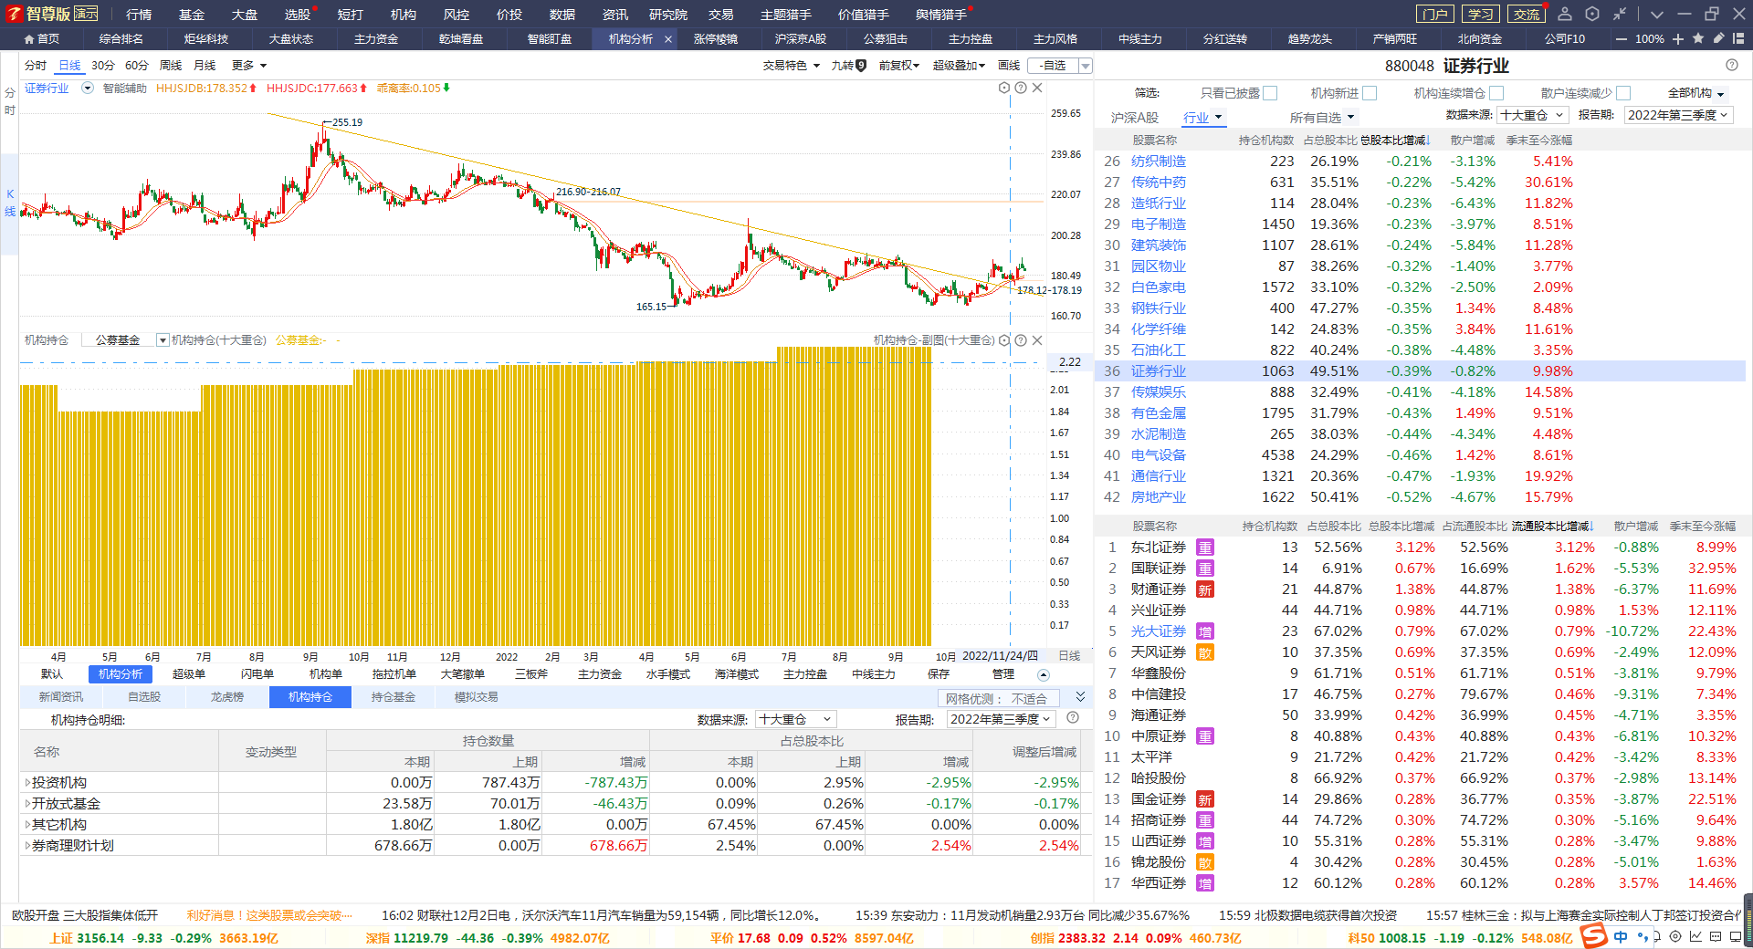The image size is (1753, 949).
Task: Click the 九转 badge icon
Action: 860,66
